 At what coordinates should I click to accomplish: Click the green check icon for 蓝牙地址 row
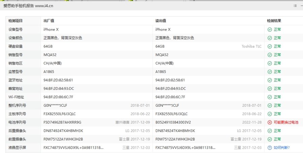coord(270,80)
